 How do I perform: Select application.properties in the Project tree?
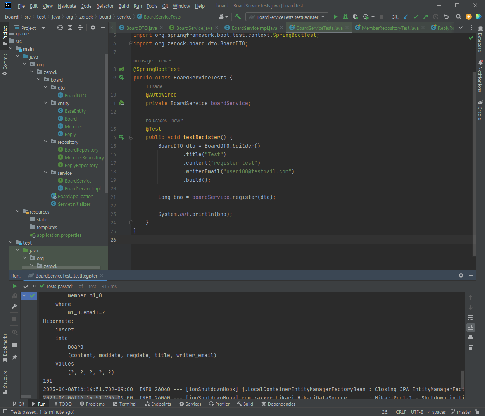59,235
